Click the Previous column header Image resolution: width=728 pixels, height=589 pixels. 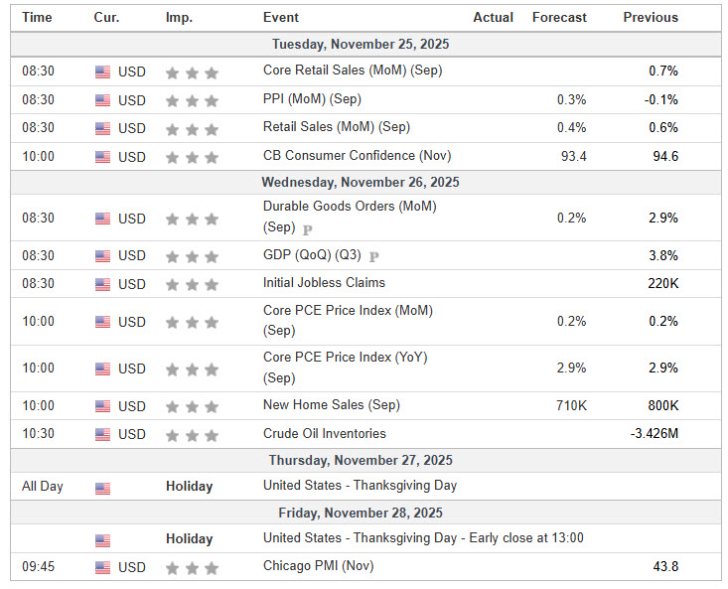651,17
